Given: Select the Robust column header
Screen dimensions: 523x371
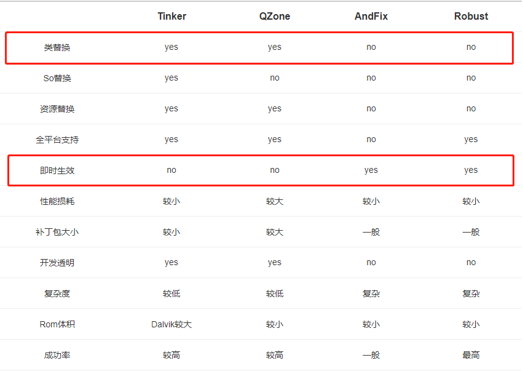Looking at the screenshot, I should [471, 17].
